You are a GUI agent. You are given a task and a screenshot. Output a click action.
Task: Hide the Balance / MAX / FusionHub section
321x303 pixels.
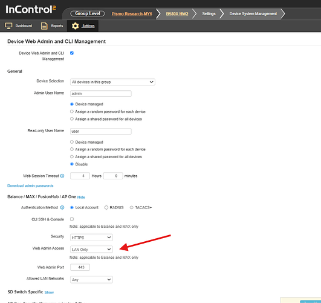click(81, 198)
